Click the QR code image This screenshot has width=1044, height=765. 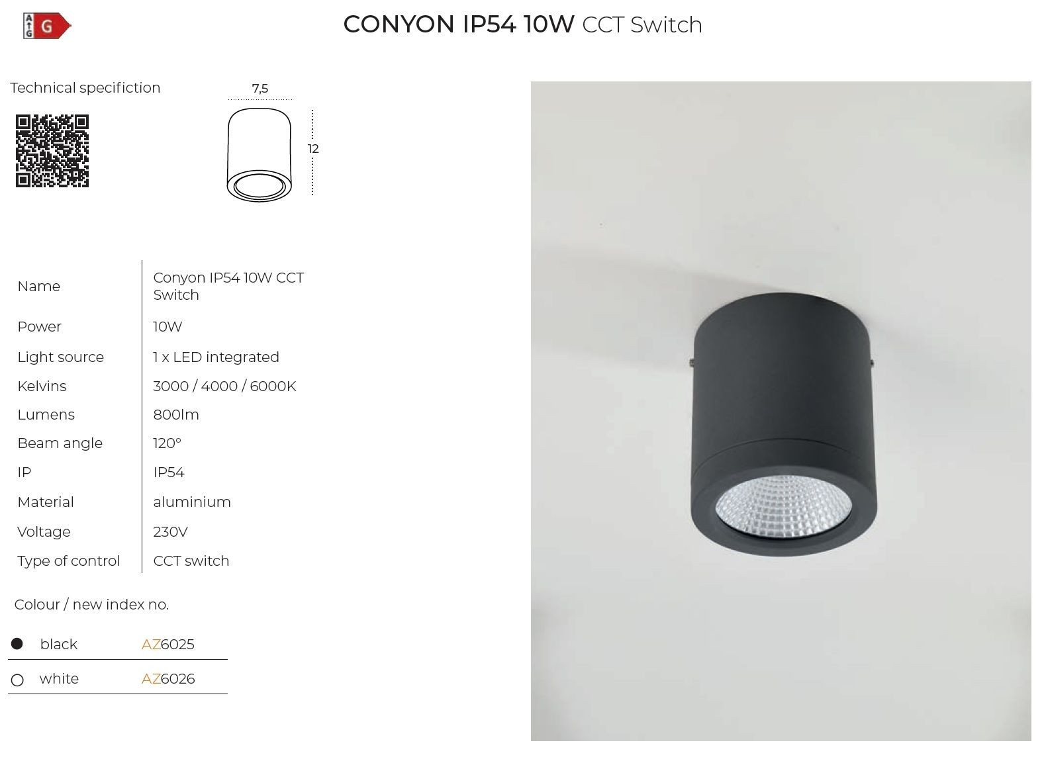pos(52,151)
